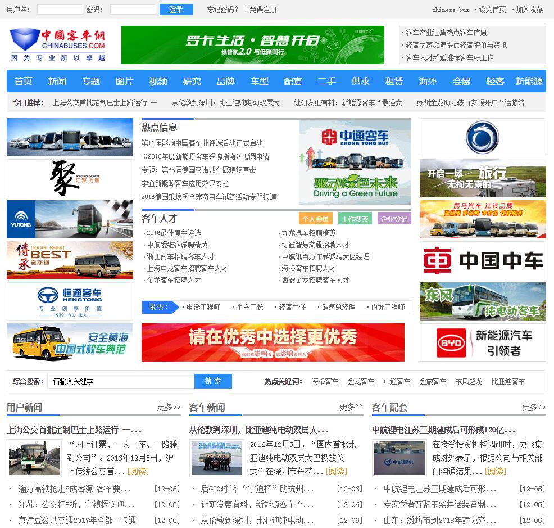
Task: Open the 恒通客车 Hengtong logo banner
Action: [70, 301]
